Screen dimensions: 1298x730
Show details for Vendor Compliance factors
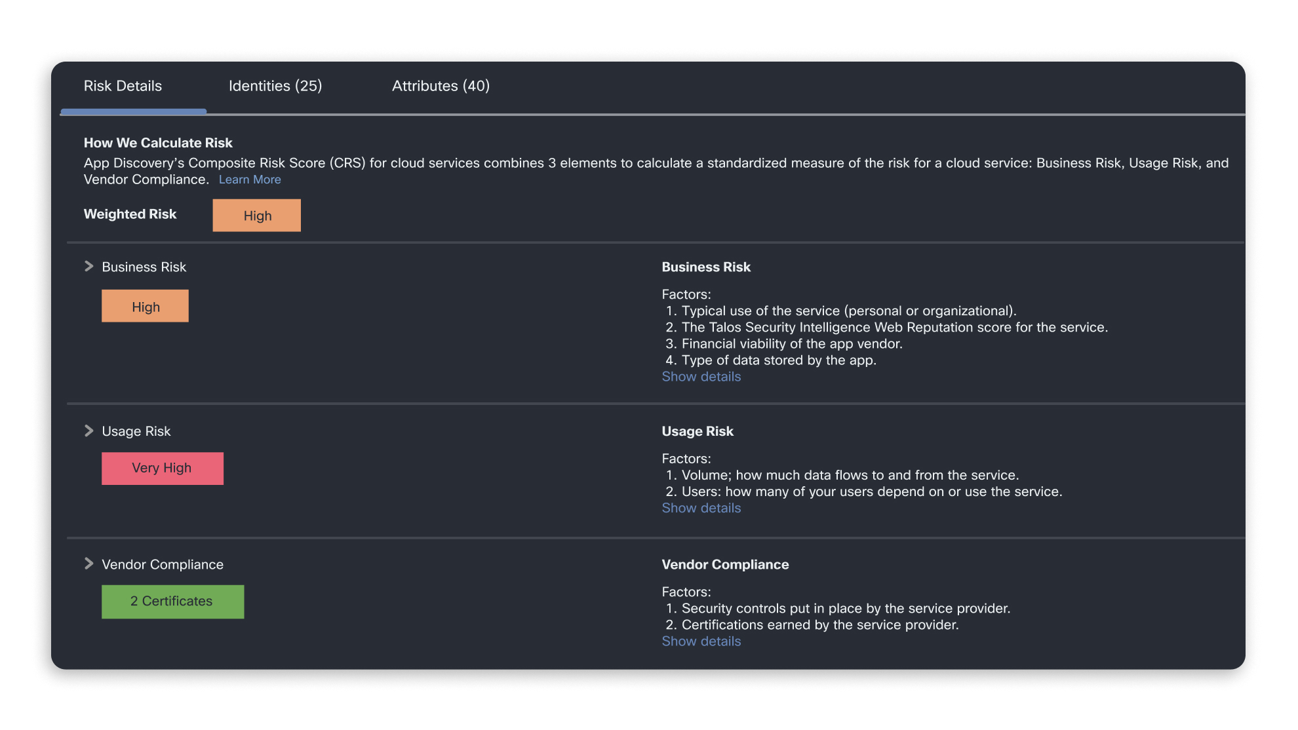click(701, 642)
